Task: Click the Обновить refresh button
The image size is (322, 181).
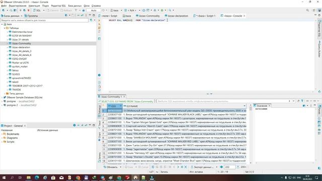Action: [x=111, y=167]
